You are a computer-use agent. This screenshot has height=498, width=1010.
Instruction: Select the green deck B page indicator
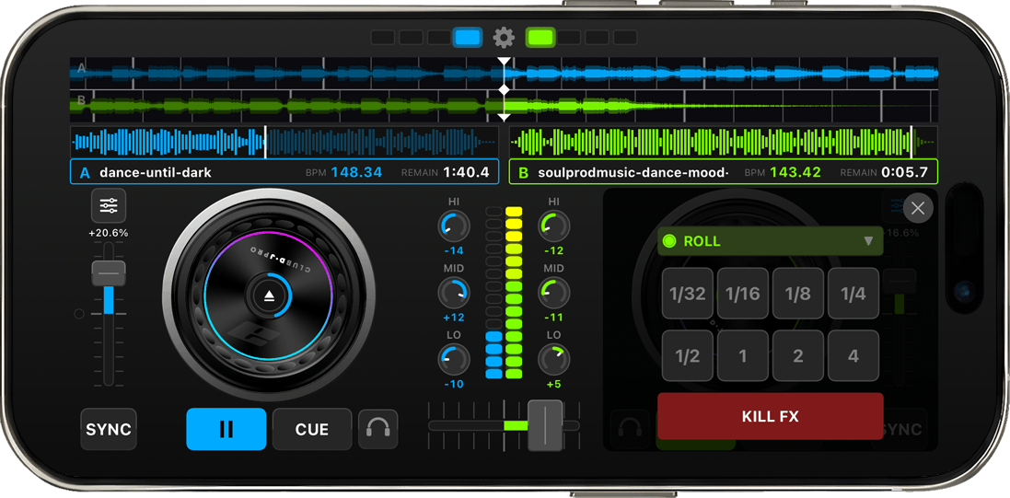[x=540, y=38]
